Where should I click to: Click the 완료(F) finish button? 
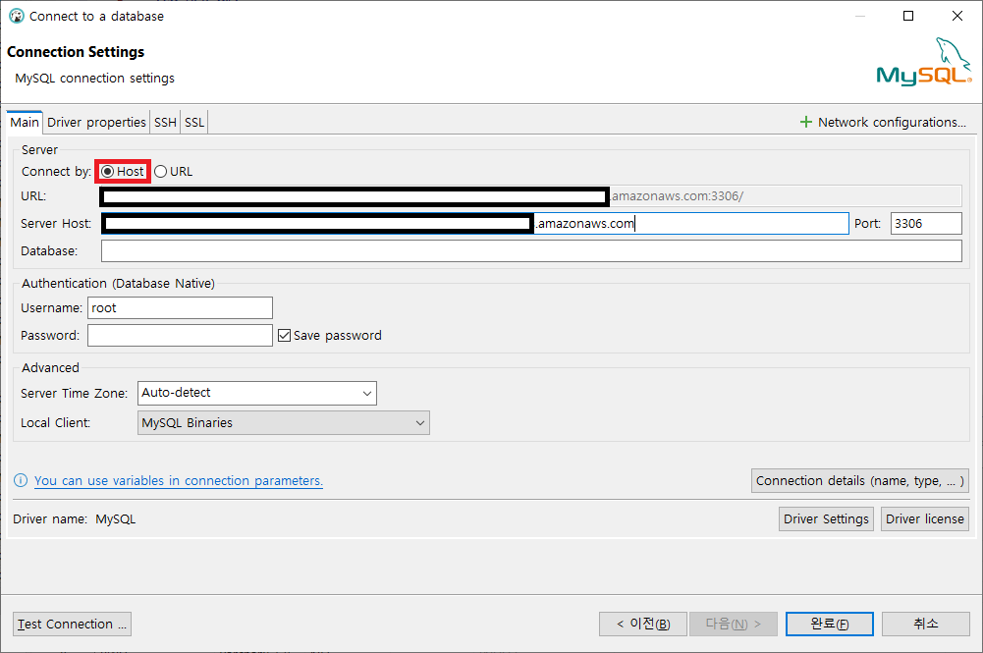[x=830, y=625]
